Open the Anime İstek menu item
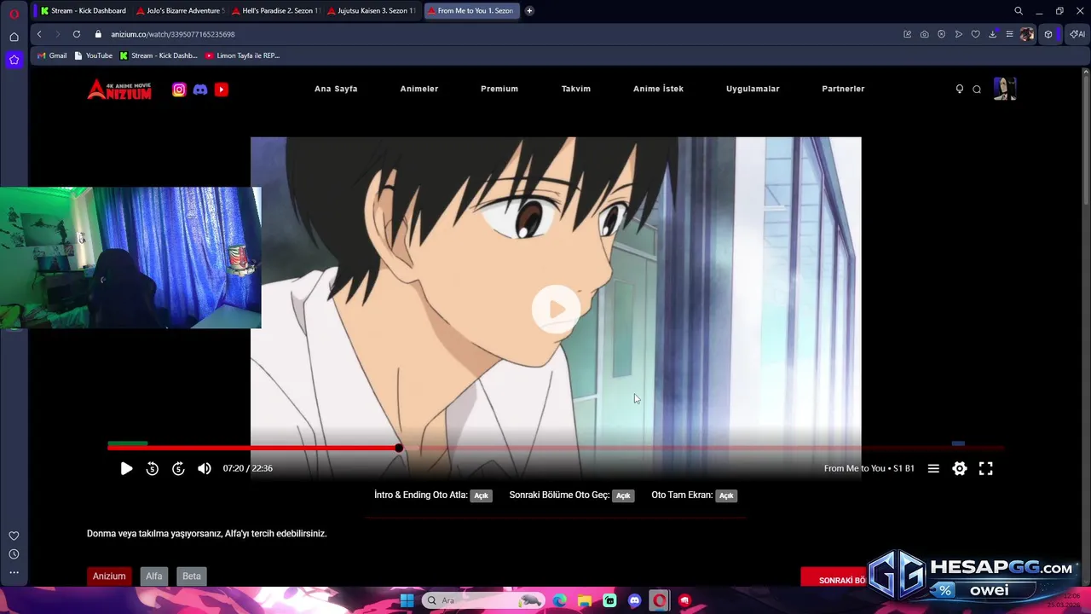 [x=658, y=89]
